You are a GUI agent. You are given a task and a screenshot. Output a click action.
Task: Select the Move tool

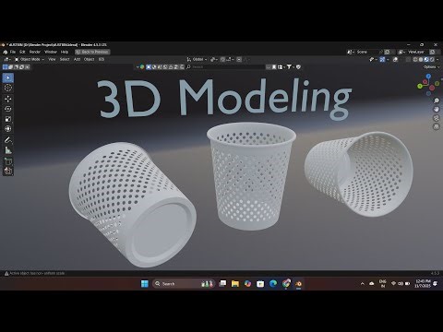(x=8, y=99)
